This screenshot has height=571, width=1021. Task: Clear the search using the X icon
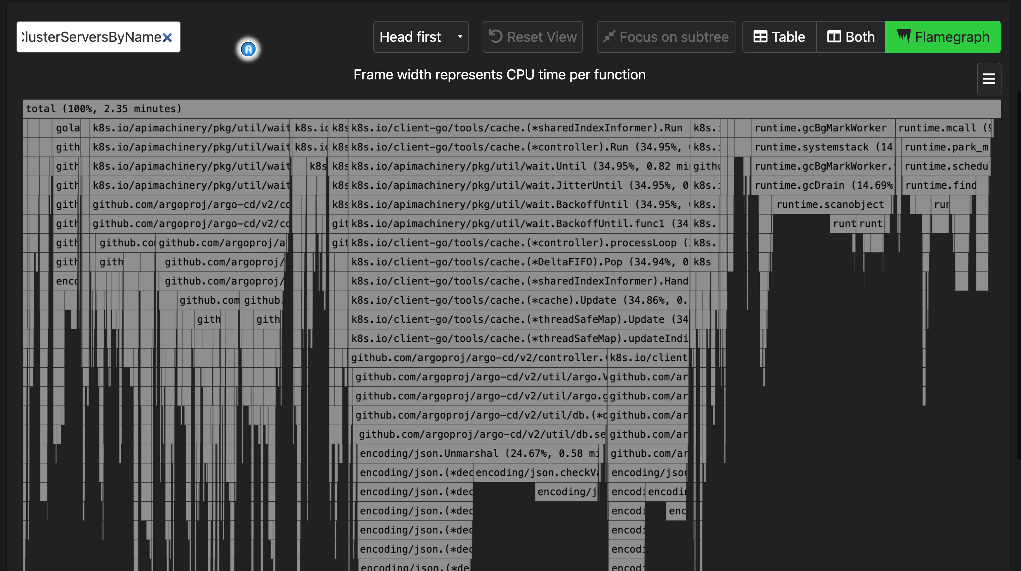(167, 37)
